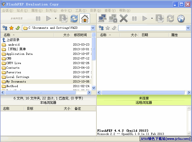192x142 pixels.
Task: Click the remote connect computers icon
Action: coord(102,18)
